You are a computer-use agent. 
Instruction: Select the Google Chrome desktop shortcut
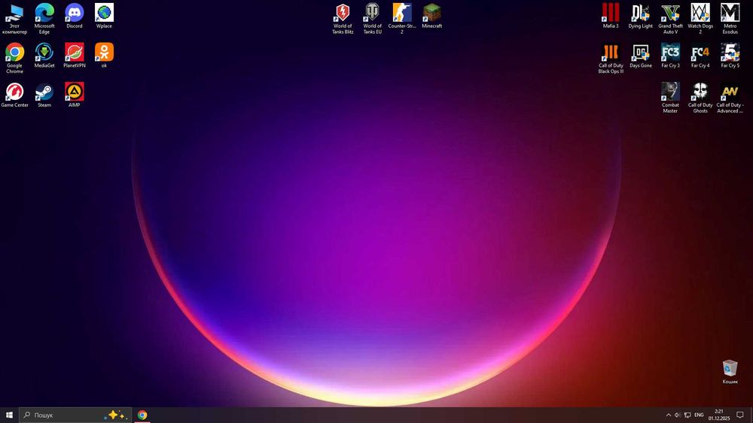[14, 58]
